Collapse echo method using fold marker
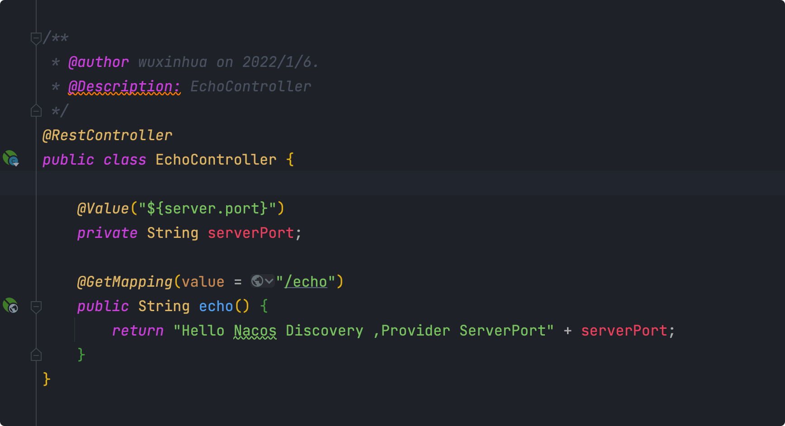Viewport: 785px width, 426px height. point(36,307)
